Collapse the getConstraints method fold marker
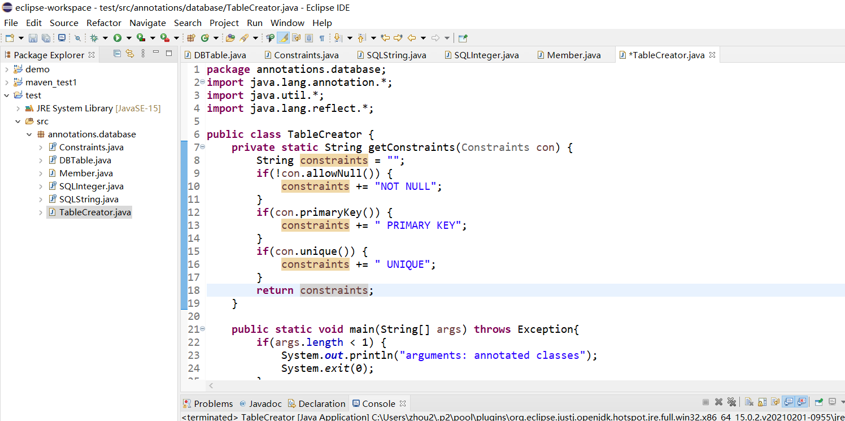This screenshot has height=421, width=845. pos(203,147)
